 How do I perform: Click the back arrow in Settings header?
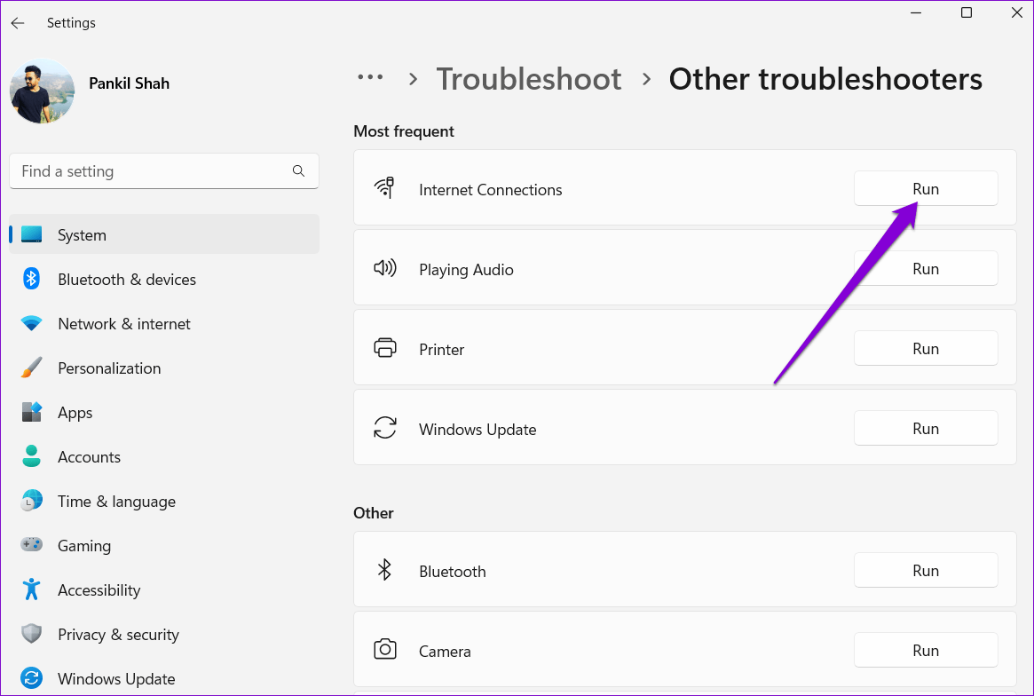[x=18, y=23]
